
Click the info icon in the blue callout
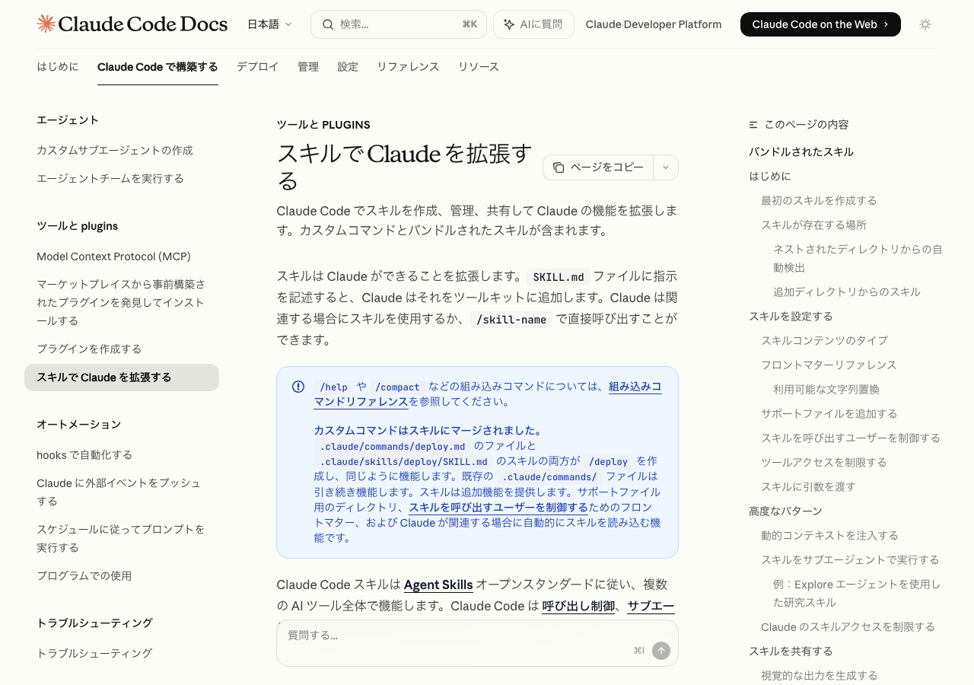pyautogui.click(x=298, y=387)
